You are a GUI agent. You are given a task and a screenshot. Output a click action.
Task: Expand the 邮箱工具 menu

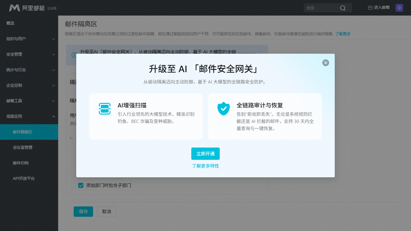(29, 101)
